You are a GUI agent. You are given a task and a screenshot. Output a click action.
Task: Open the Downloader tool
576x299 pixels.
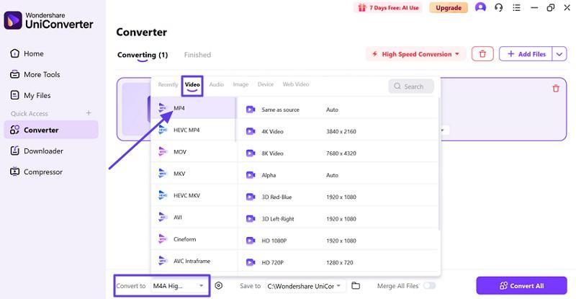coord(37,151)
